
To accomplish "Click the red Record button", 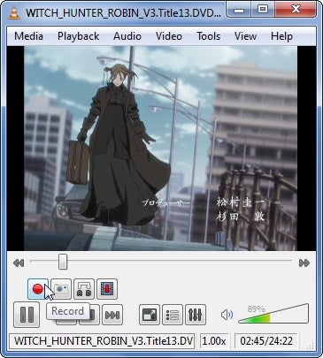I will click(38, 289).
